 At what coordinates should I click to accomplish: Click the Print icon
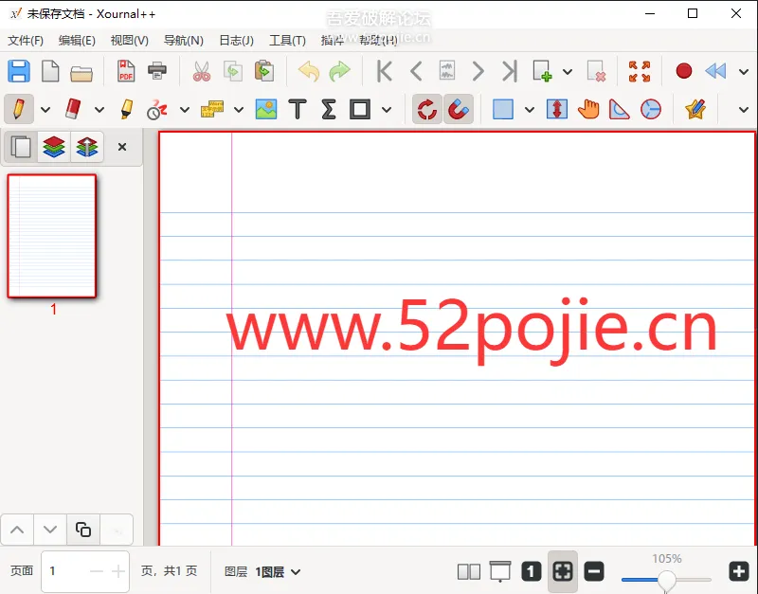(x=157, y=71)
